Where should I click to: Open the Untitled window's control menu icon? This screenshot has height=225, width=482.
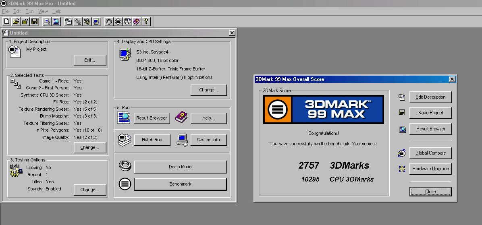point(6,33)
